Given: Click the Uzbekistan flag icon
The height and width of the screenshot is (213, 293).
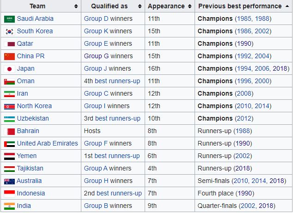Looking at the screenshot, I should coord(9,119).
